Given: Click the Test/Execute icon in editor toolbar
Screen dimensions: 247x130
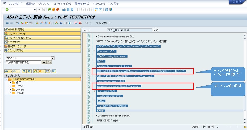Looking at the screenshot, I should pos(46,23).
